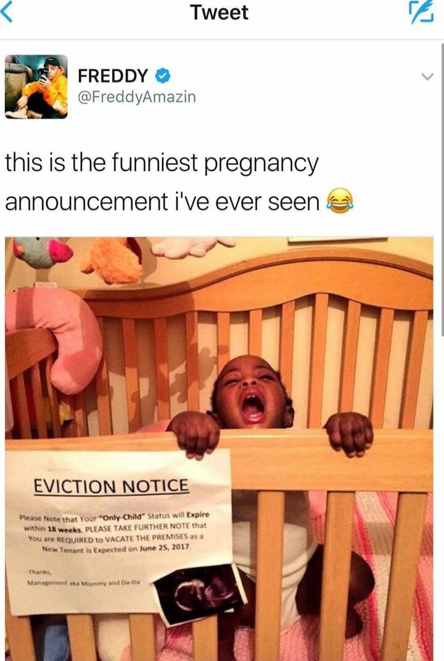Tap the crying-laughing emoji in the tweet

(340, 201)
